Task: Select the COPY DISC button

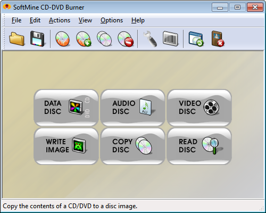Action: (x=132, y=146)
